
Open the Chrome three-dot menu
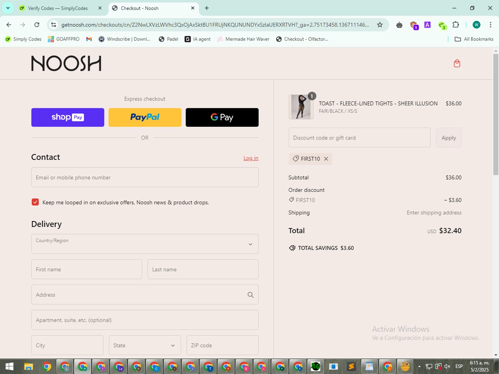click(x=490, y=25)
